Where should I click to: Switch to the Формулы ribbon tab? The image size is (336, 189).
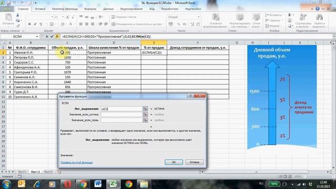click(90, 9)
